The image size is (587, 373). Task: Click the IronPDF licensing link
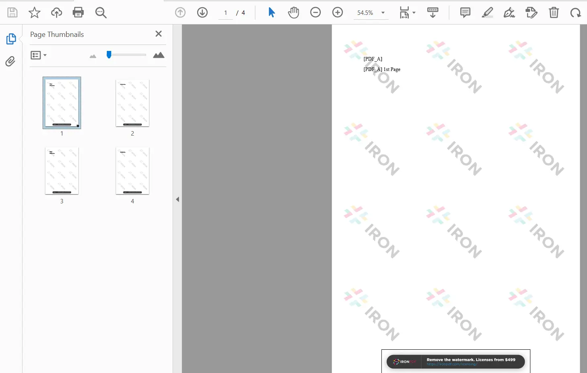point(452,364)
